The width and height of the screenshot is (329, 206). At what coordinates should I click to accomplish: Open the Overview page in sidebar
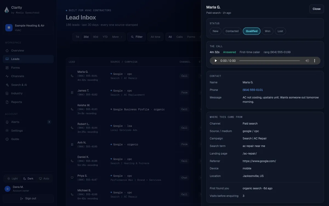tap(28, 51)
